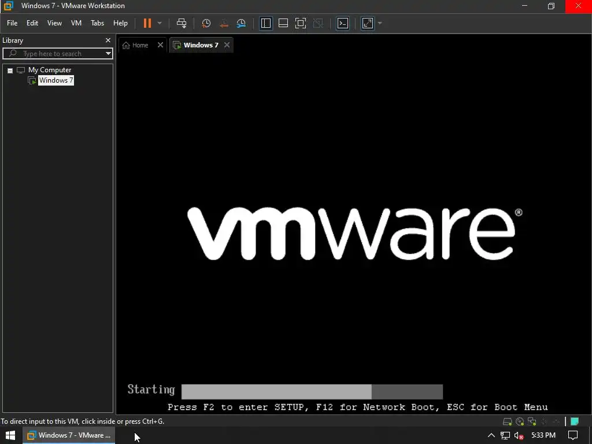Open the stretch mode dropdown arrow
This screenshot has width=592, height=444.
pyautogui.click(x=380, y=23)
